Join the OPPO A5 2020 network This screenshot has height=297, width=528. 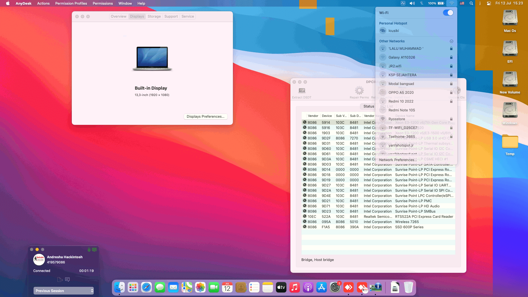(416, 92)
